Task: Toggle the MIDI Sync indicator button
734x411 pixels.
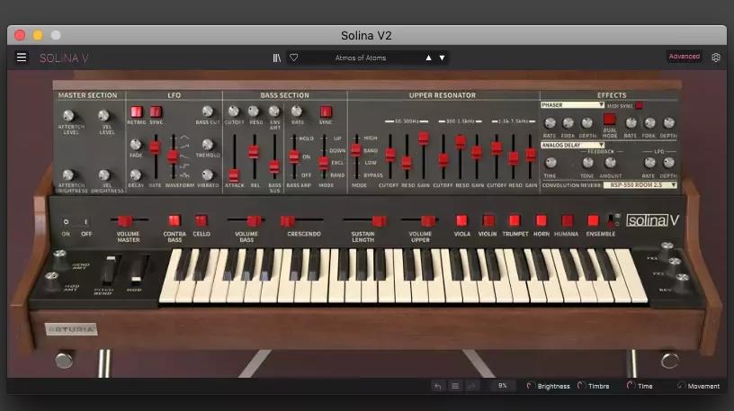Action: [639, 105]
